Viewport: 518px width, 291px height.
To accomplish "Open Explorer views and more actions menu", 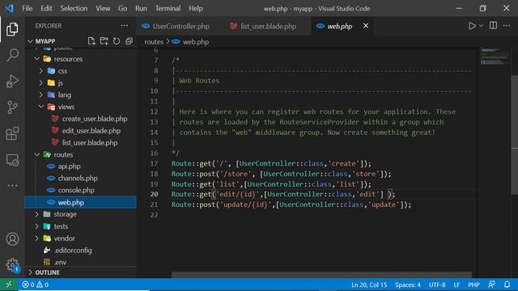I will click(x=124, y=26).
